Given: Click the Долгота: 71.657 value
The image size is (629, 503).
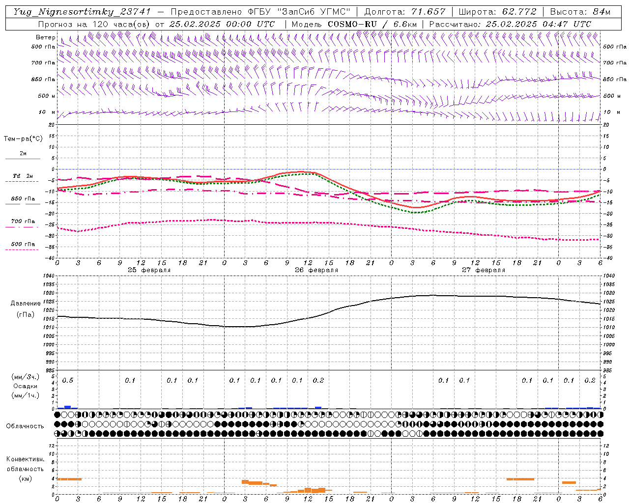Looking at the screenshot, I should (x=405, y=12).
